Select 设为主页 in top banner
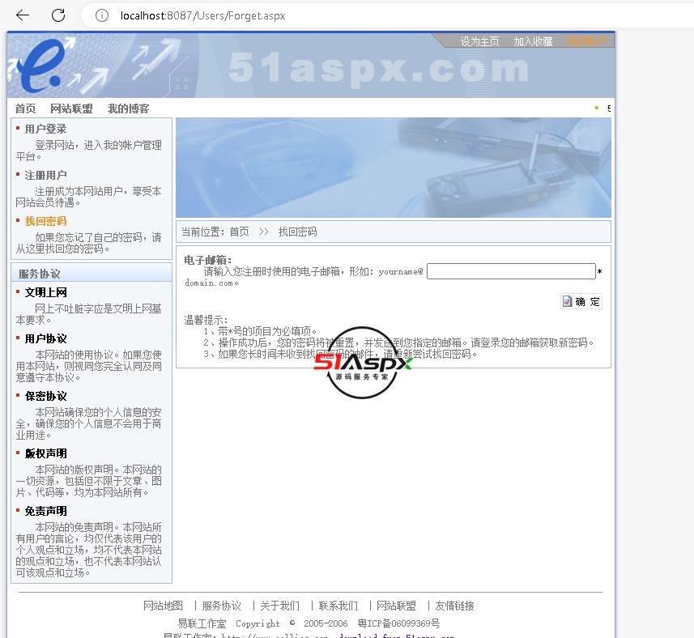This screenshot has width=694, height=638. 479,41
